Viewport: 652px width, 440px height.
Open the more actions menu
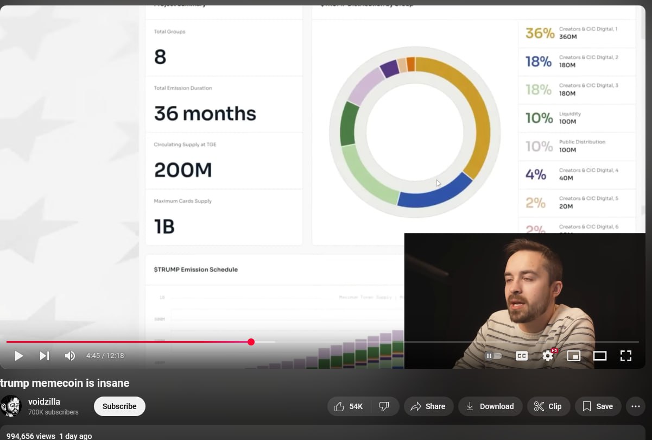636,406
